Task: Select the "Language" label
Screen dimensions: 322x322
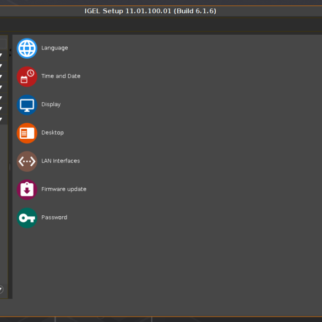Action: pyautogui.click(x=54, y=48)
